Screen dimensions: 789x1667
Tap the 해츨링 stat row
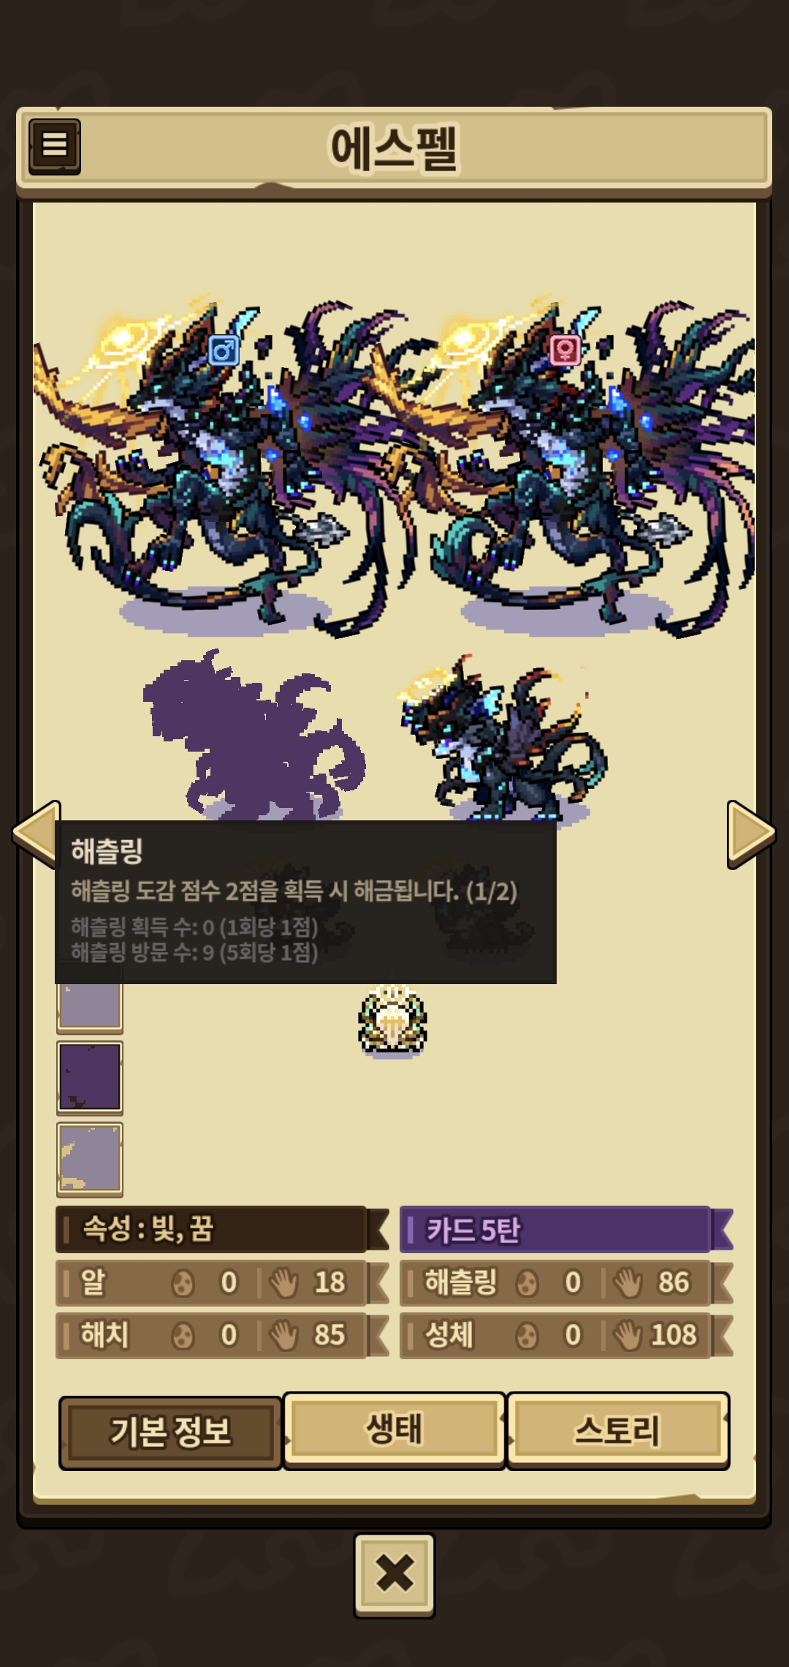[566, 1282]
